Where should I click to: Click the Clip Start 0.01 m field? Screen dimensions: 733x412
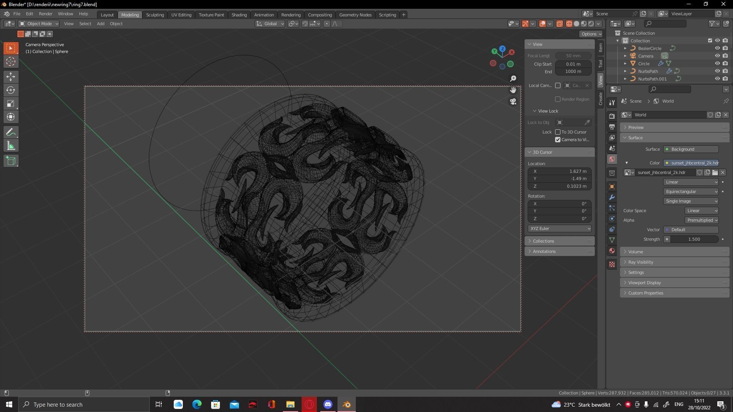[573, 64]
